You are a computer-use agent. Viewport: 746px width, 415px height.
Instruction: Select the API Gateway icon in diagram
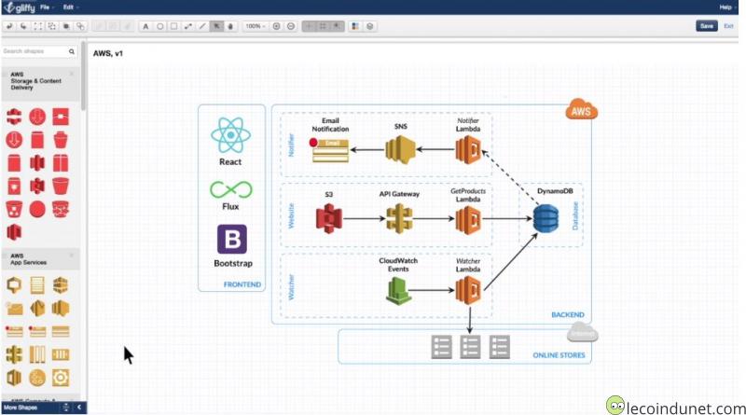(399, 218)
